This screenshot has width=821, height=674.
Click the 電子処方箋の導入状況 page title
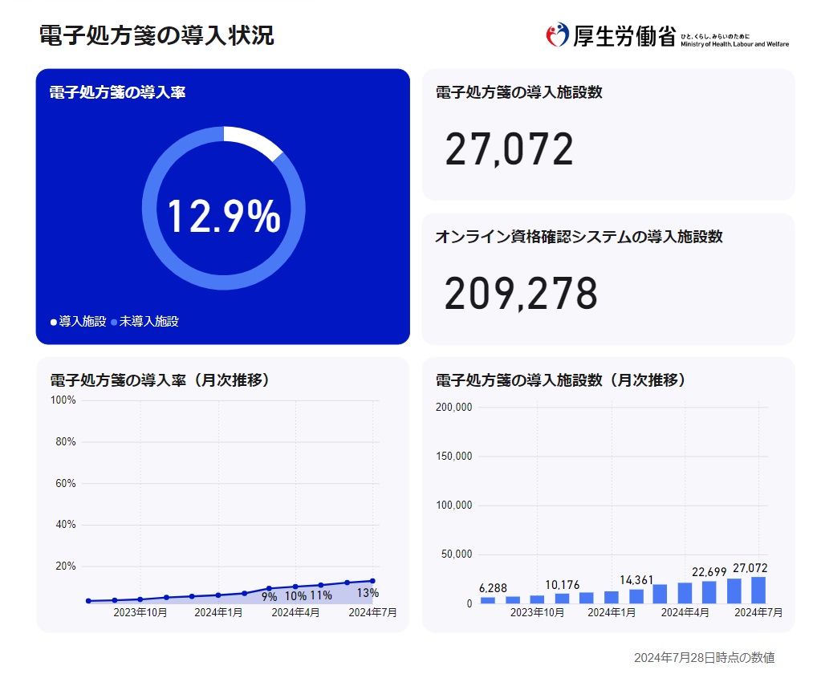tap(156, 35)
